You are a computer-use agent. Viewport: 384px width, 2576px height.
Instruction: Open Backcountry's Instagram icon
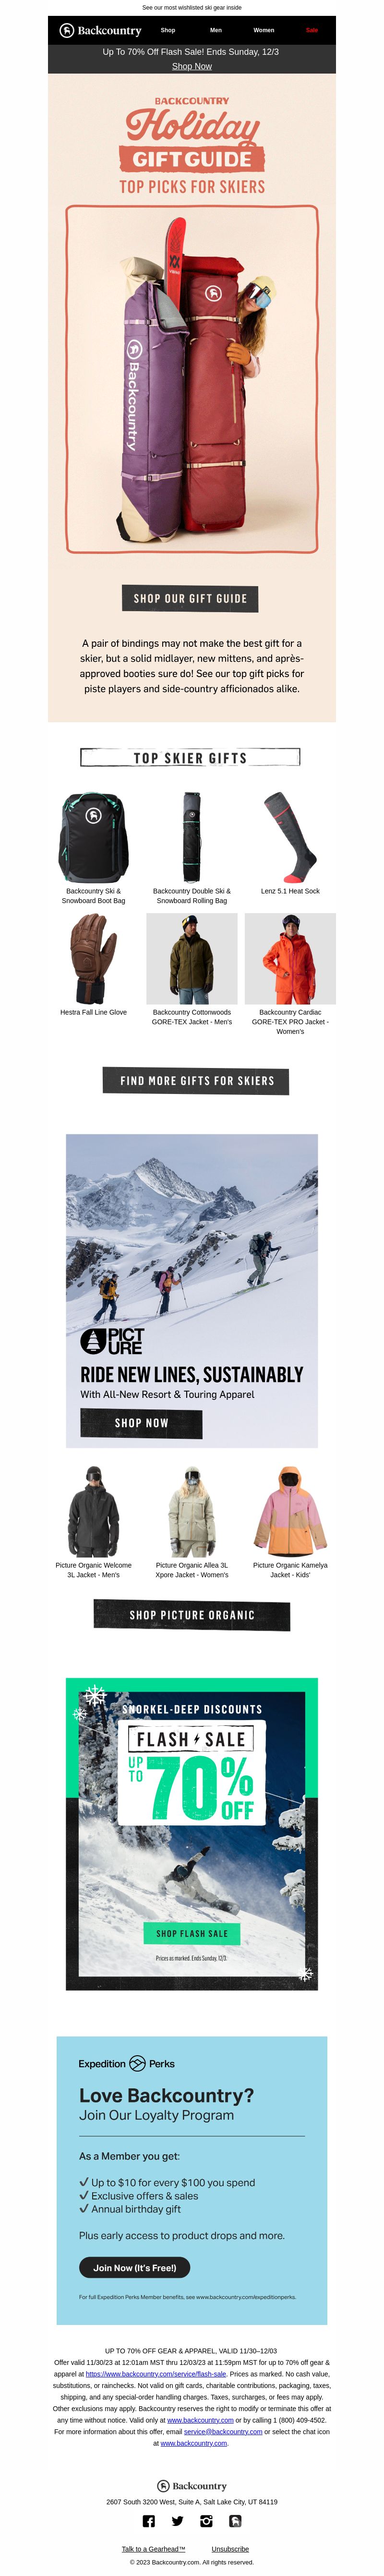(x=206, y=2521)
